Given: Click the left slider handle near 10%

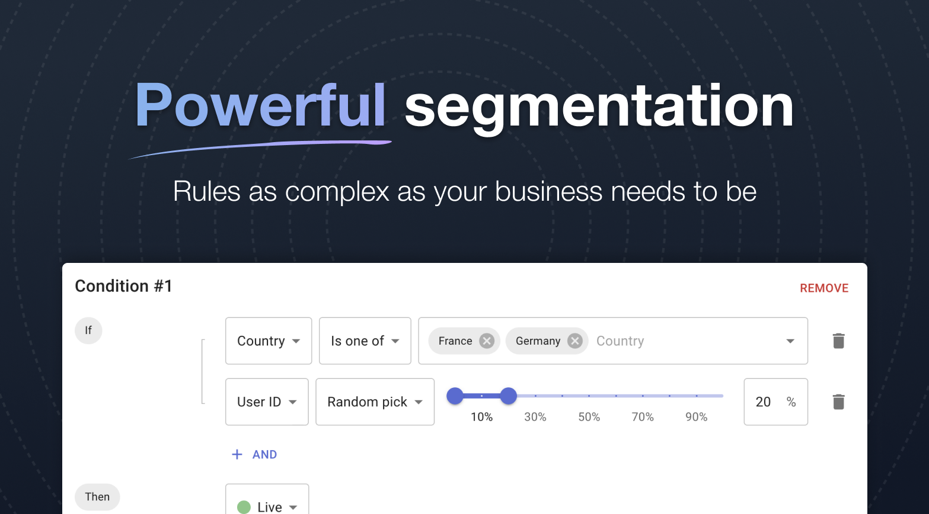Looking at the screenshot, I should 455,396.
